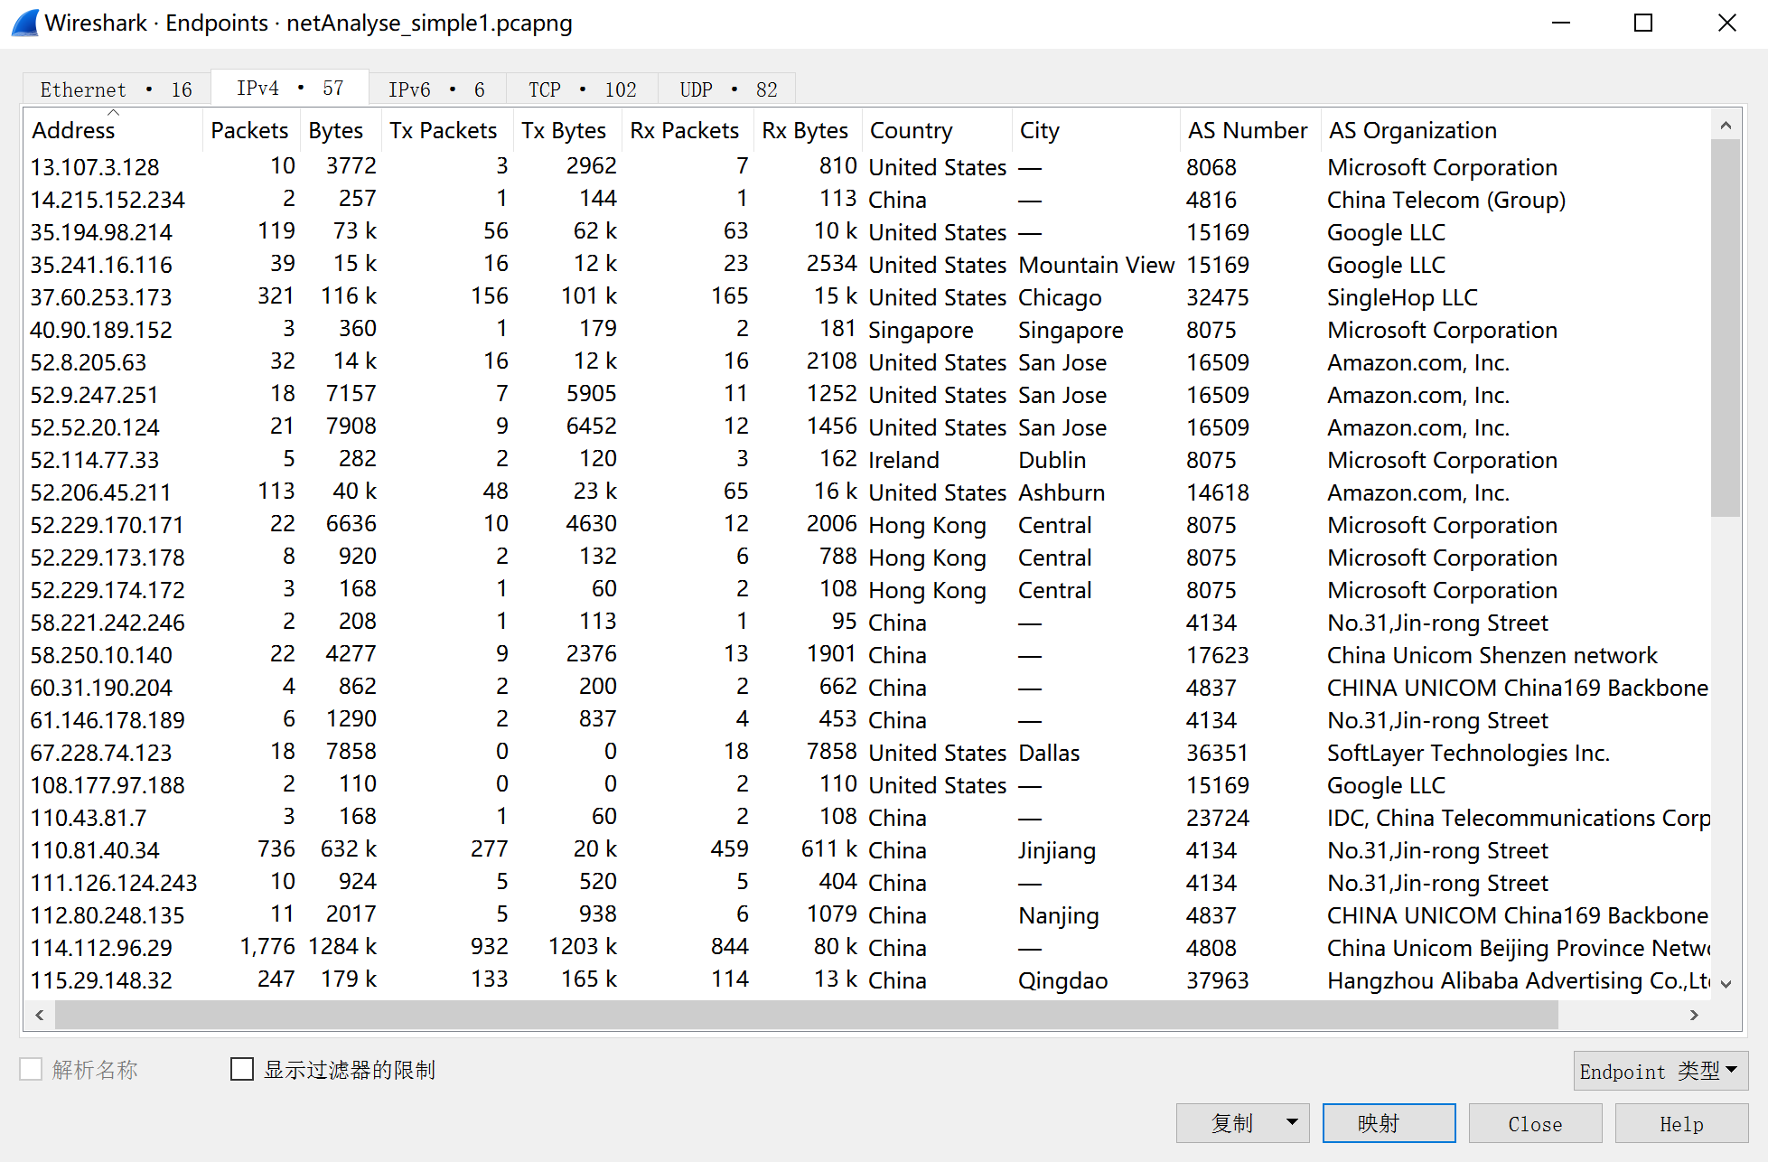The width and height of the screenshot is (1768, 1162).
Task: Select endpoint 110.81.40.34
Action: 867,850
